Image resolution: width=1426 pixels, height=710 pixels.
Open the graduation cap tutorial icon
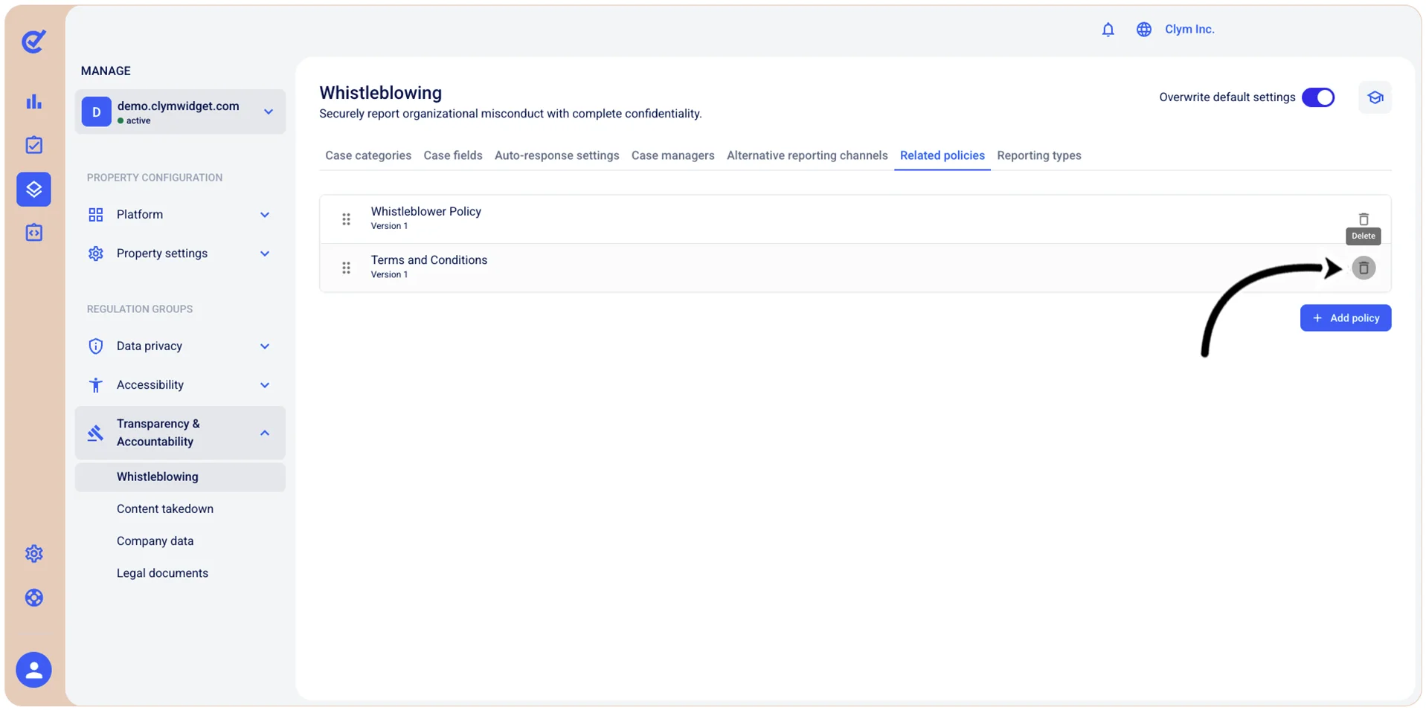[x=1375, y=97]
